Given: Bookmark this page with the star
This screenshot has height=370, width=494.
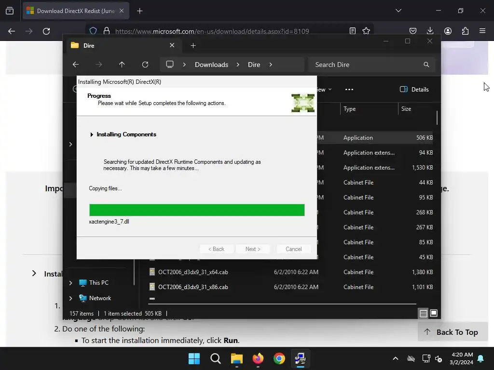Looking at the screenshot, I should [366, 31].
